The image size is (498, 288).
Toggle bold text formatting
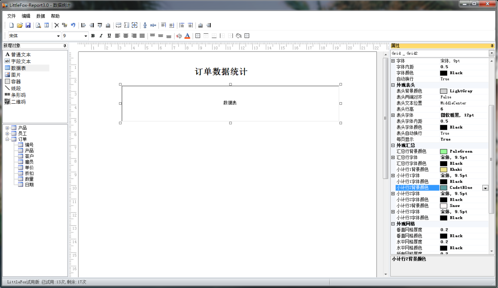click(x=93, y=36)
